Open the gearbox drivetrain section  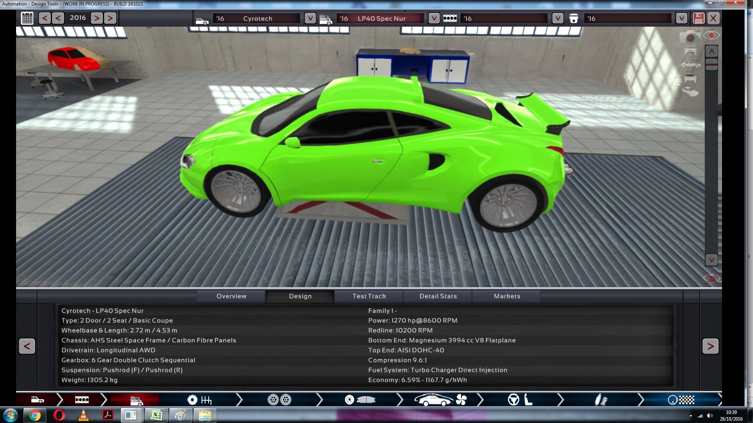[x=199, y=400]
